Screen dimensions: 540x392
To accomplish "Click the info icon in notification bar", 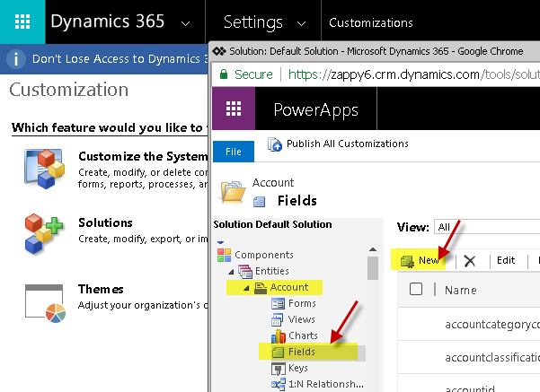I will (16, 59).
